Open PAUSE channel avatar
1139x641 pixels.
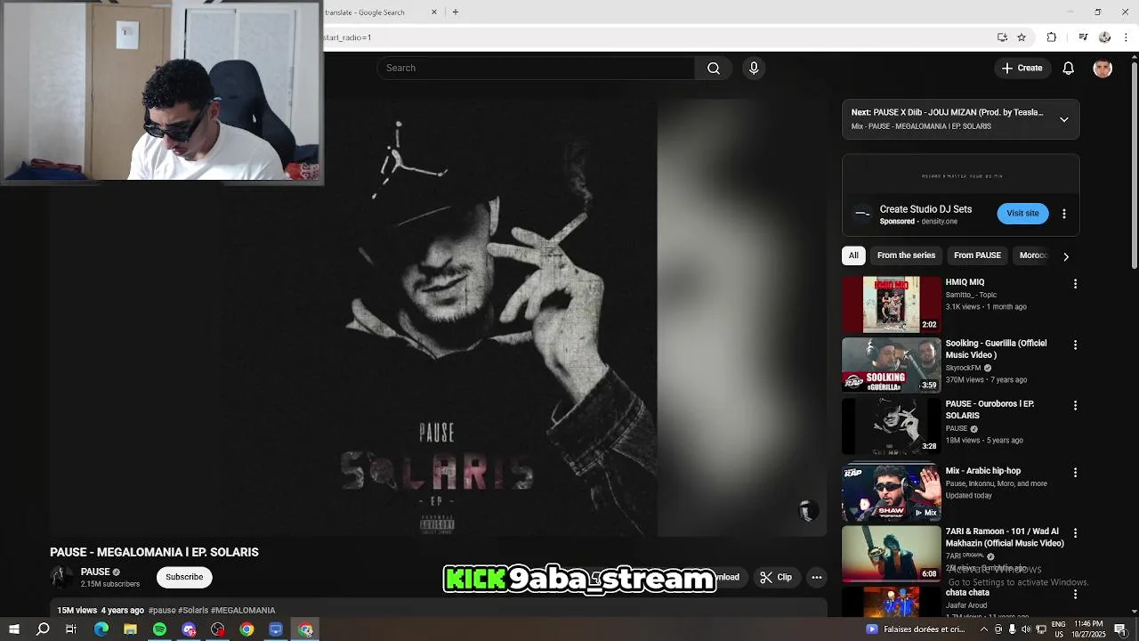(x=61, y=577)
